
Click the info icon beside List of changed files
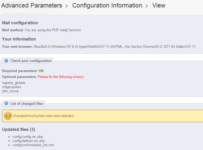point(6,104)
